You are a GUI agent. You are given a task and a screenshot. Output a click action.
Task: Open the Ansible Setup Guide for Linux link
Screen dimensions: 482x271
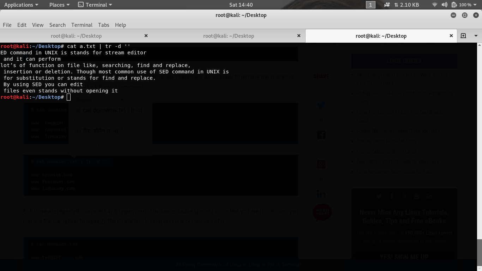point(386,141)
